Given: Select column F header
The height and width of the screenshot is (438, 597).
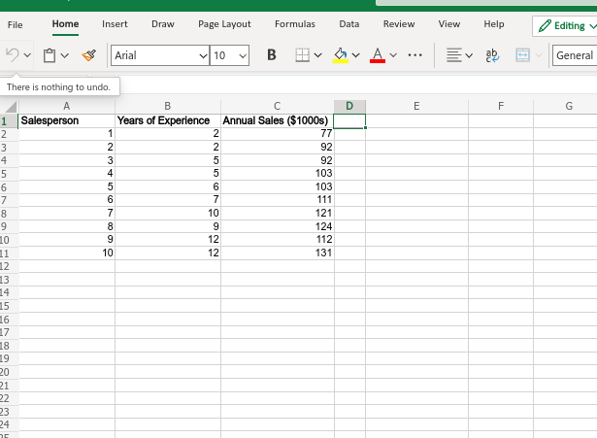Looking at the screenshot, I should tap(501, 106).
